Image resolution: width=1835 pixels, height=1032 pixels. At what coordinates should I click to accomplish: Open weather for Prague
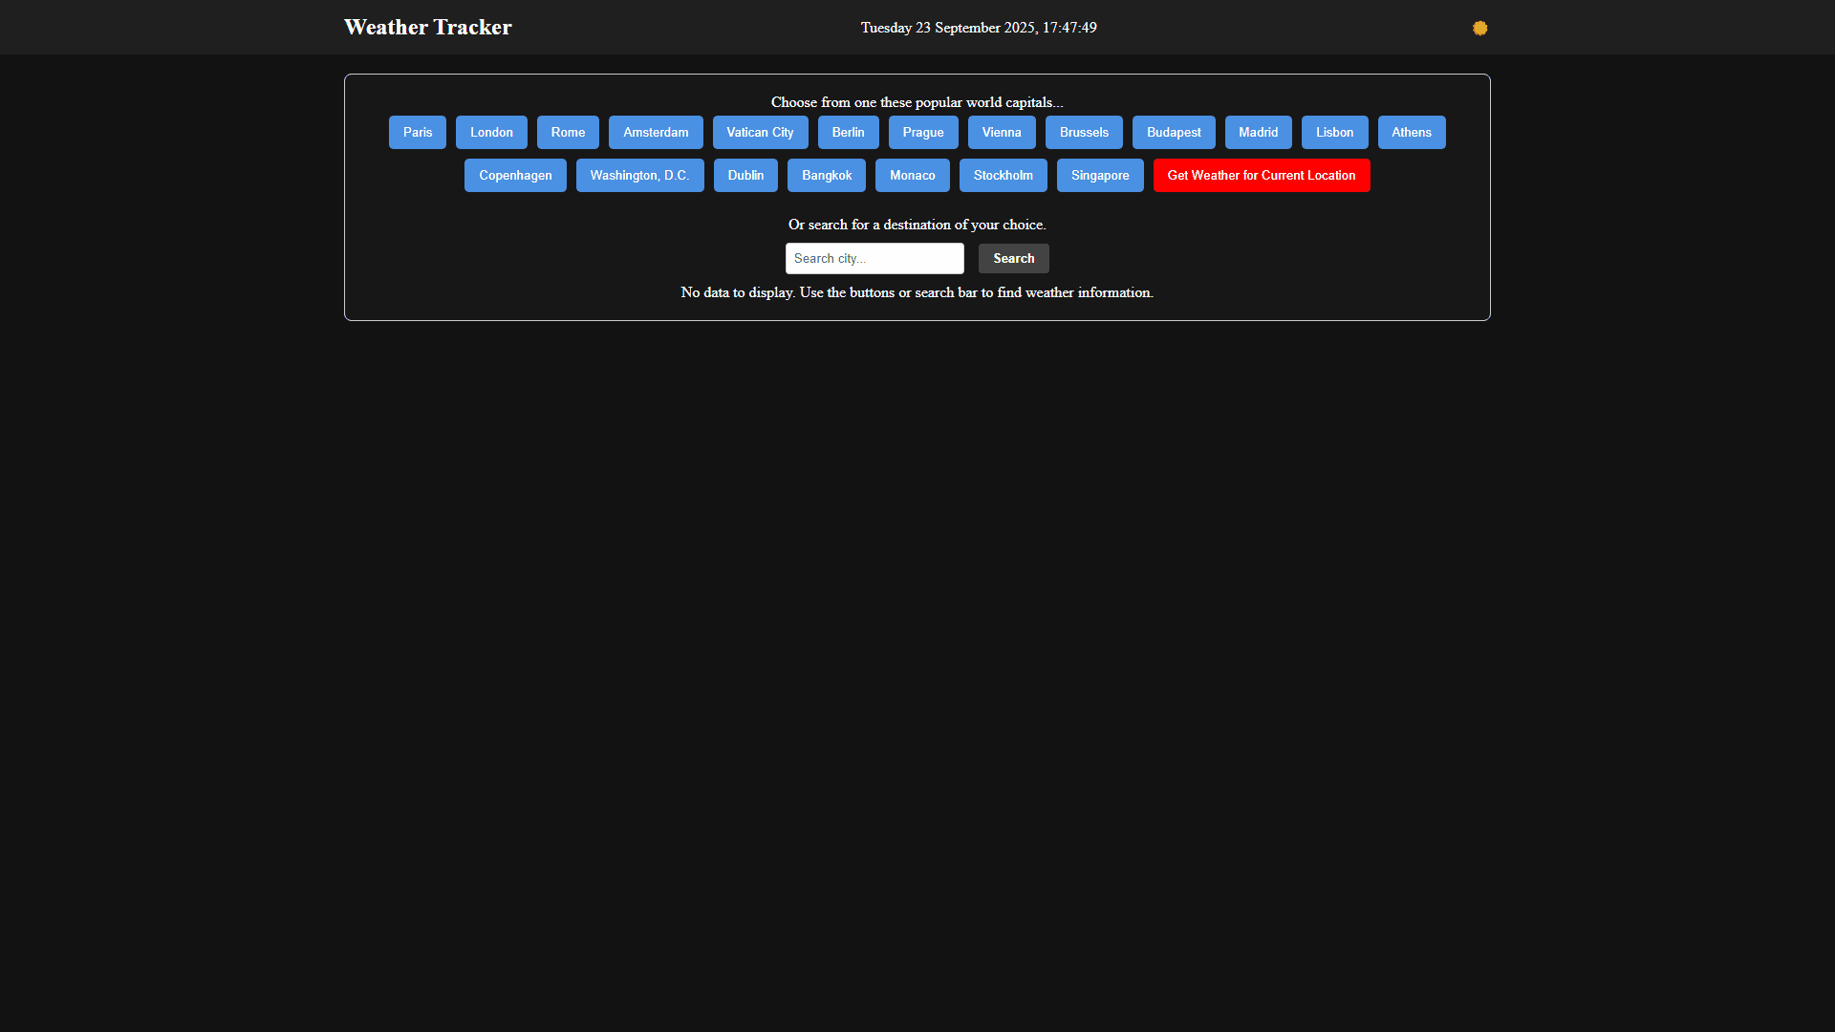(x=922, y=132)
